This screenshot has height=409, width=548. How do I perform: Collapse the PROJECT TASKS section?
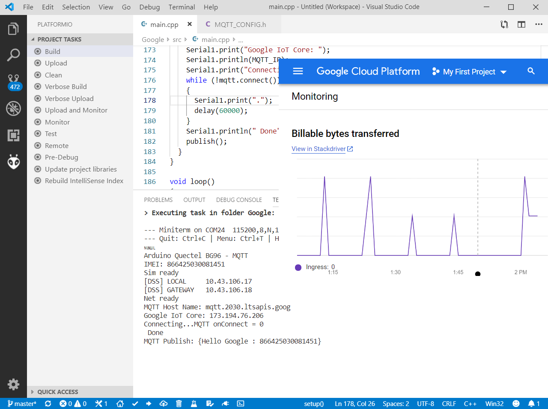pos(80,39)
